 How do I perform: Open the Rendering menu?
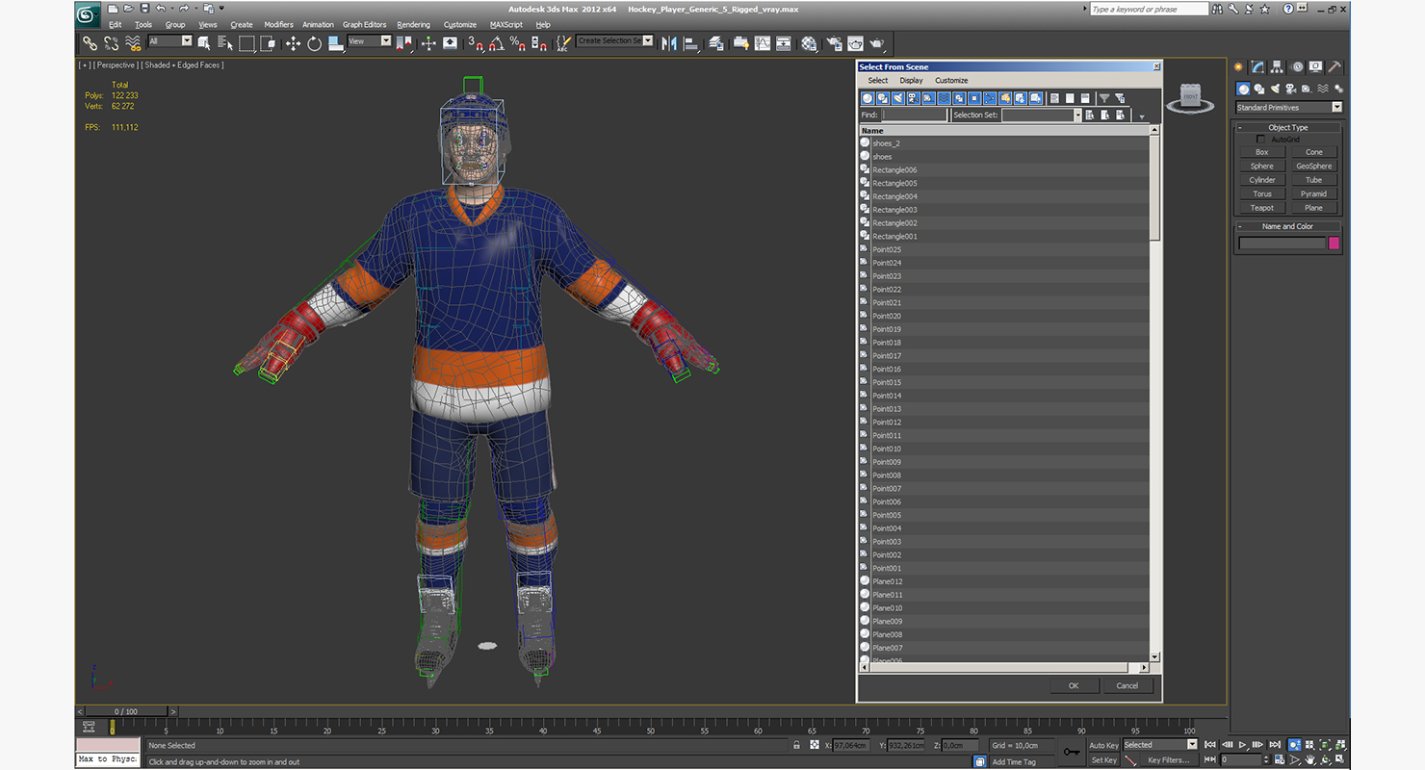tap(414, 25)
